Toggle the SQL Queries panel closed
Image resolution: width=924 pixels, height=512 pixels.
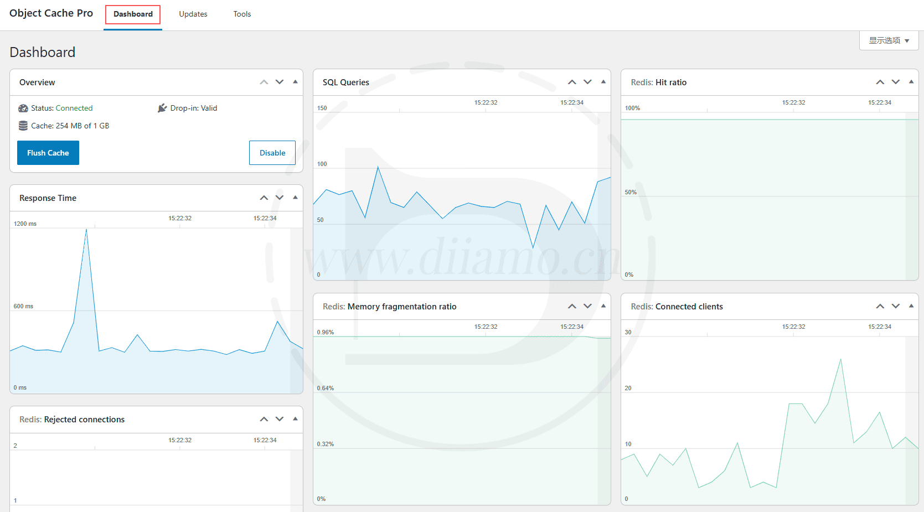603,82
